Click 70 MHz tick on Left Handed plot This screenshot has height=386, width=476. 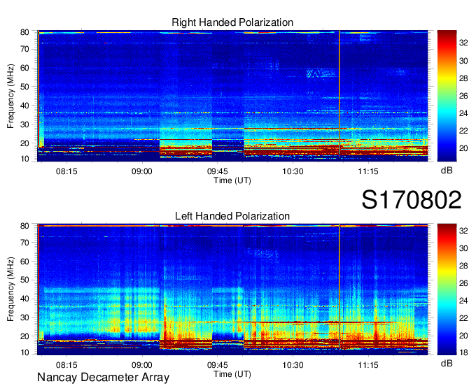[24, 242]
